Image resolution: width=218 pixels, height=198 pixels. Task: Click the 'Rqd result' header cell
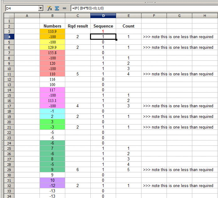78,26
